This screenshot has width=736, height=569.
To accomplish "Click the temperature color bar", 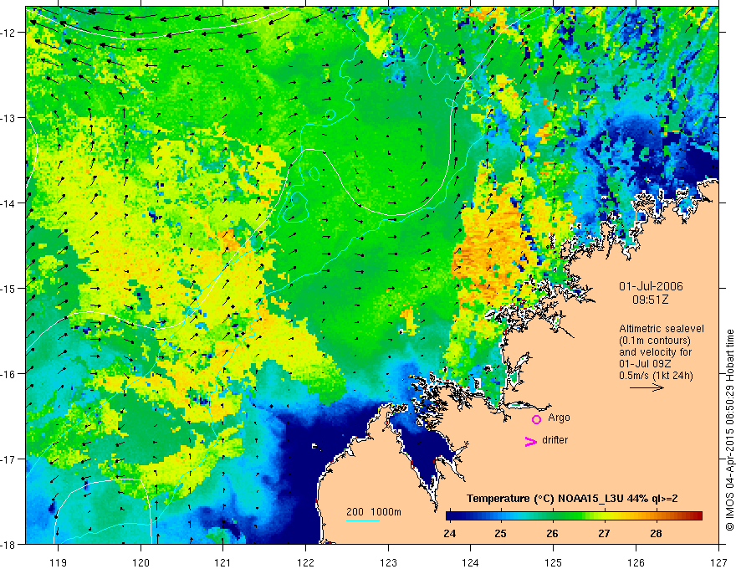I will pos(574,516).
